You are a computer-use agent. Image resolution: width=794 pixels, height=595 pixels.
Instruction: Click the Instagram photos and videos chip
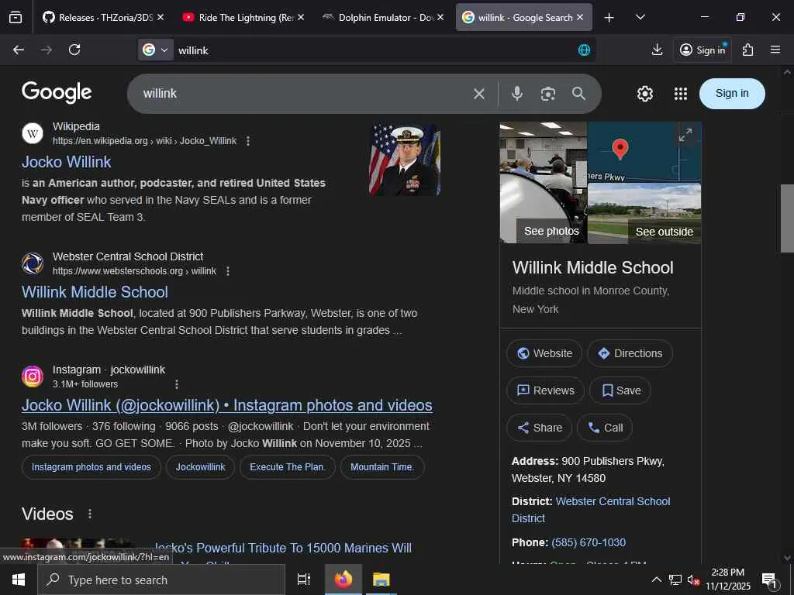91,467
